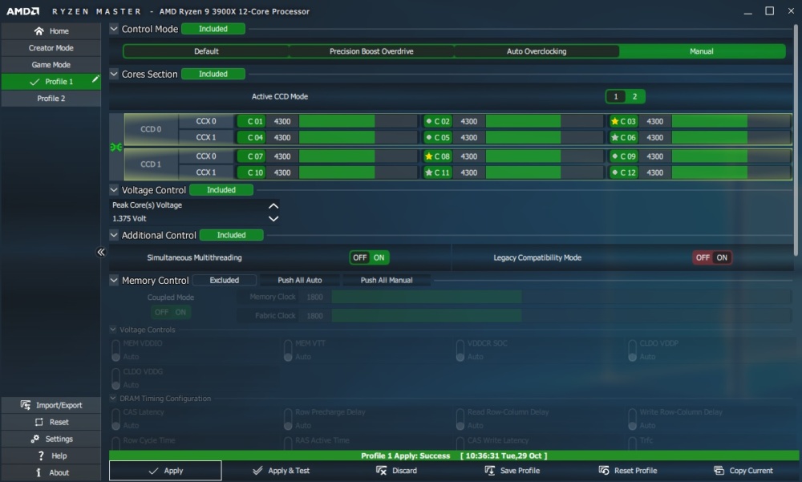Image resolution: width=802 pixels, height=482 pixels.
Task: Toggle Control Mode Included button
Action: click(213, 29)
